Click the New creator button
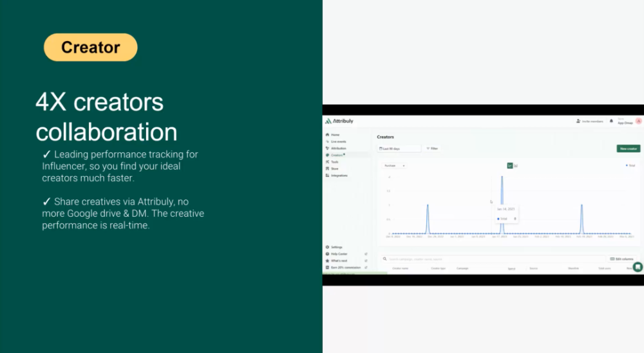The width and height of the screenshot is (644, 353). click(629, 149)
